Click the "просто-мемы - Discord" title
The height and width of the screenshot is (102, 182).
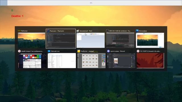(117, 51)
